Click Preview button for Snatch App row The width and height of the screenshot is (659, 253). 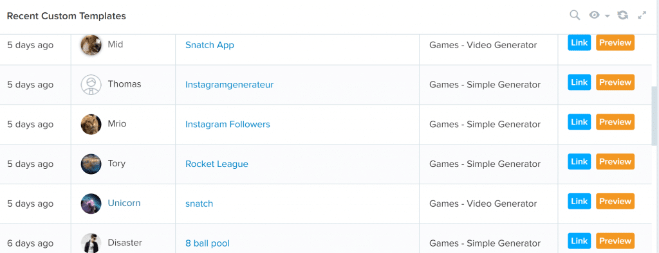pyautogui.click(x=615, y=43)
